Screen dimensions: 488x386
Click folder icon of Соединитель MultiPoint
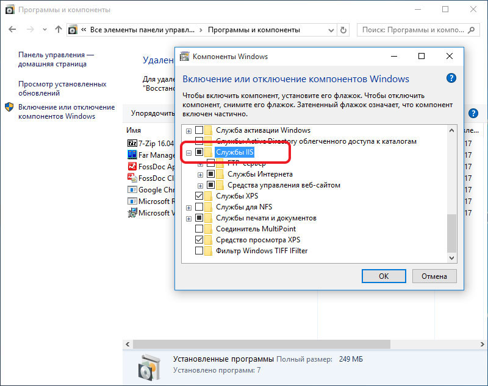(x=209, y=228)
